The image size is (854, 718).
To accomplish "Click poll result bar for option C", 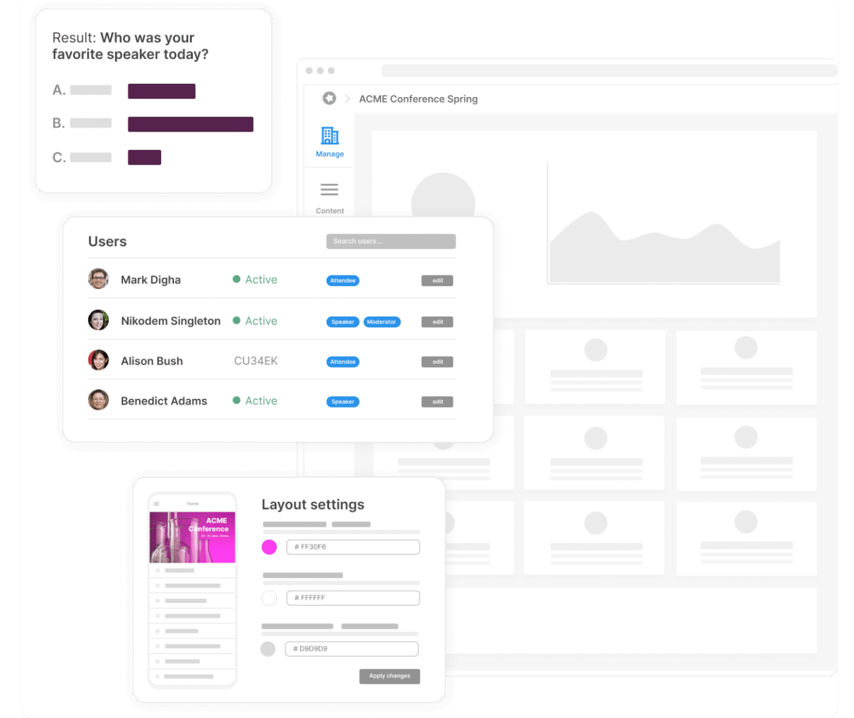I will pyautogui.click(x=145, y=157).
